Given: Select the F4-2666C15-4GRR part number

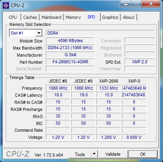Looking at the screenshot, I should pyautogui.click(x=70, y=62).
